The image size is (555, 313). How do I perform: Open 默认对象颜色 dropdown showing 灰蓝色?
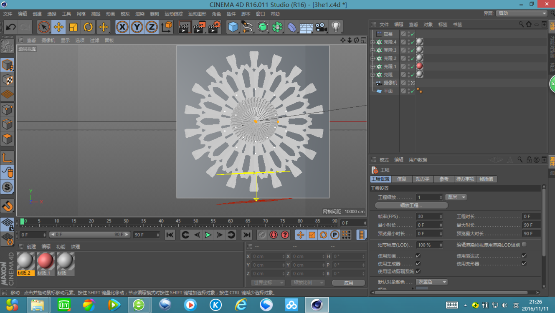pyautogui.click(x=432, y=282)
